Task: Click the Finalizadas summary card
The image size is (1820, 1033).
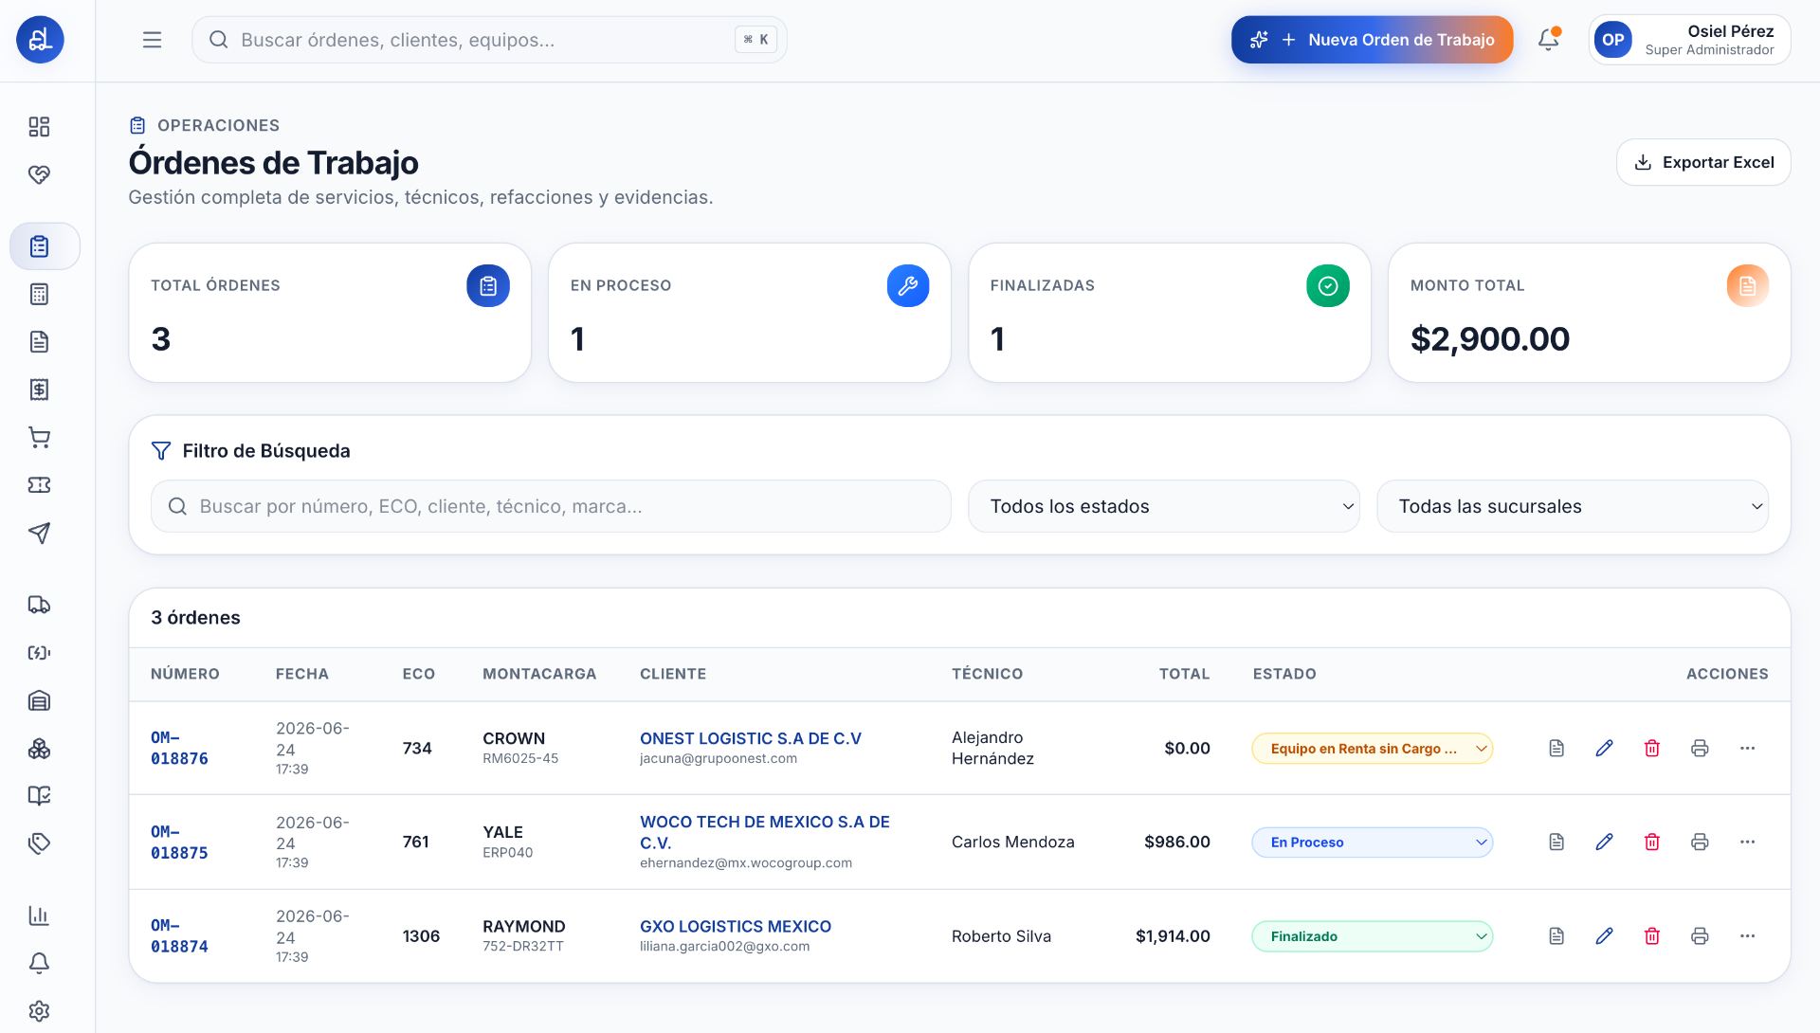Action: pos(1169,313)
